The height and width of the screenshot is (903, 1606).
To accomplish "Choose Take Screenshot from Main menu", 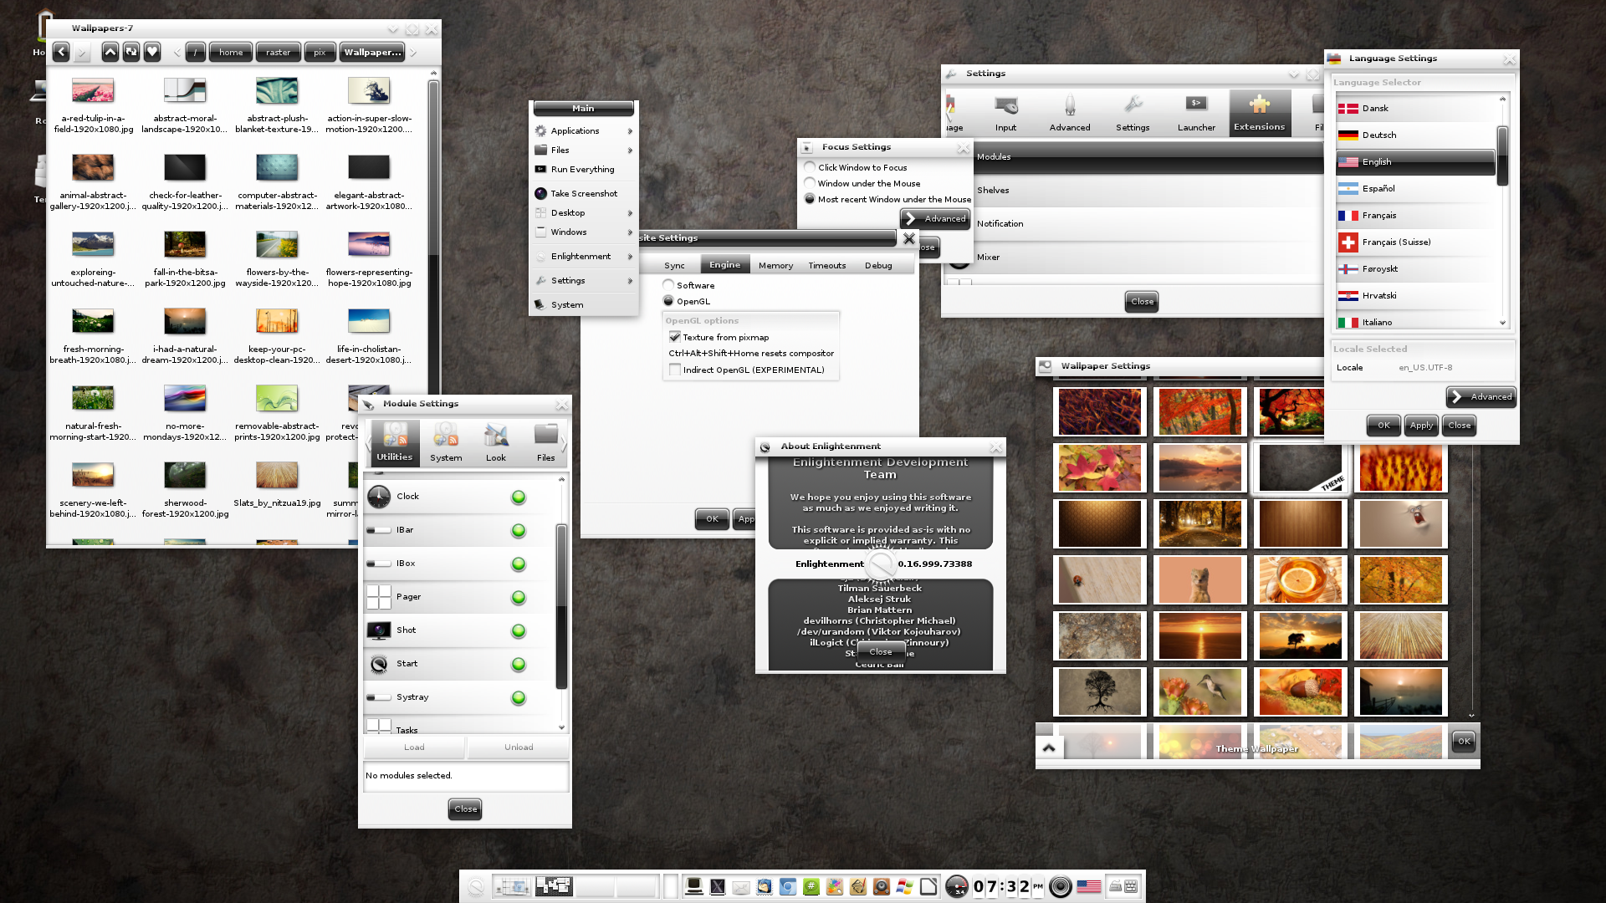I will [x=584, y=193].
